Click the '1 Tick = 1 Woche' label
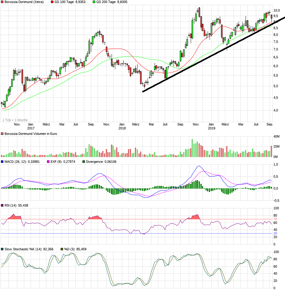 [15, 120]
